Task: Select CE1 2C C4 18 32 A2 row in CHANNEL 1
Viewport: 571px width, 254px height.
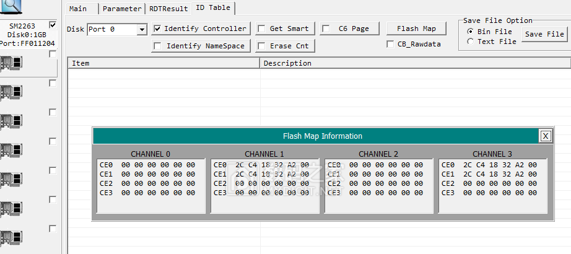Action: tap(261, 174)
